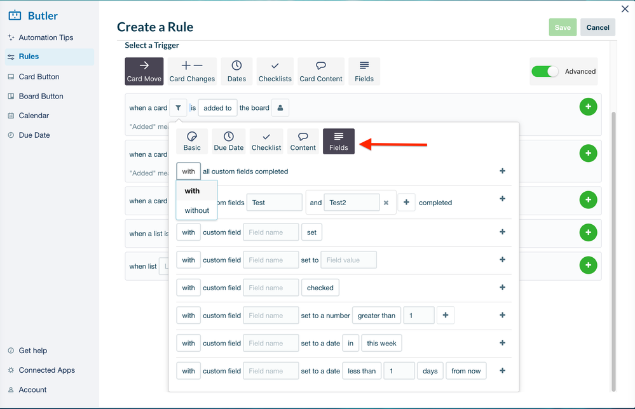The image size is (635, 409).
Task: Open the Content filter tab
Action: [303, 141]
